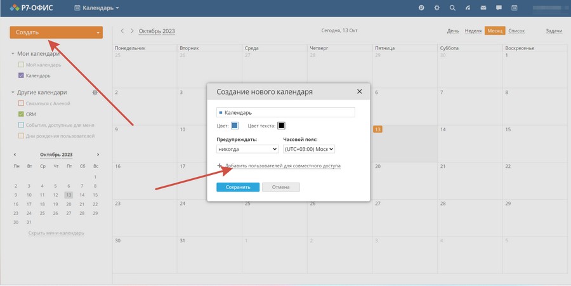Switch to День view
This screenshot has height=286, width=571.
point(452,31)
